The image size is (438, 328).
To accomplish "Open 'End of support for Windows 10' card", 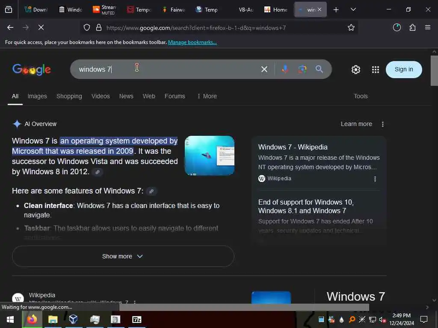I will pyautogui.click(x=306, y=206).
